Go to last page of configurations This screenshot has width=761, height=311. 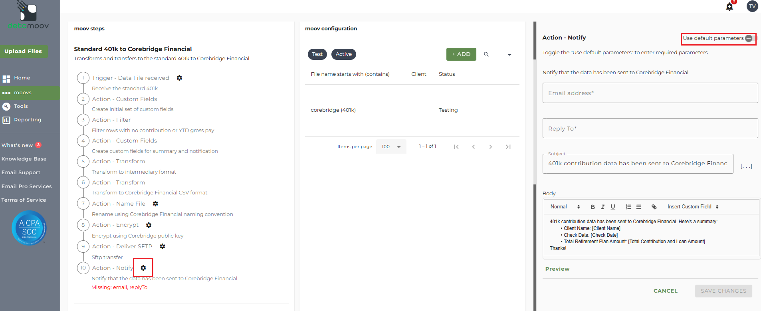[x=508, y=147]
